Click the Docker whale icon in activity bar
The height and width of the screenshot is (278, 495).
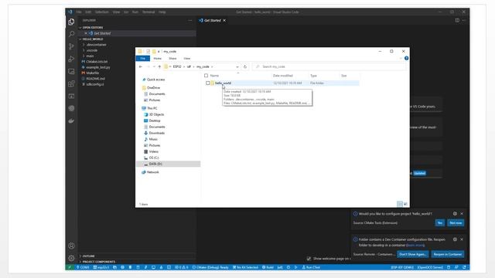(x=71, y=120)
